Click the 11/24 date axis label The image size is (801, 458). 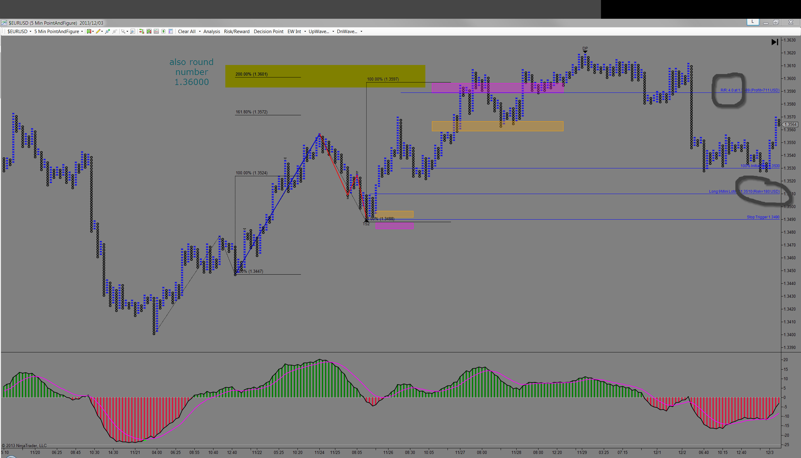[319, 452]
